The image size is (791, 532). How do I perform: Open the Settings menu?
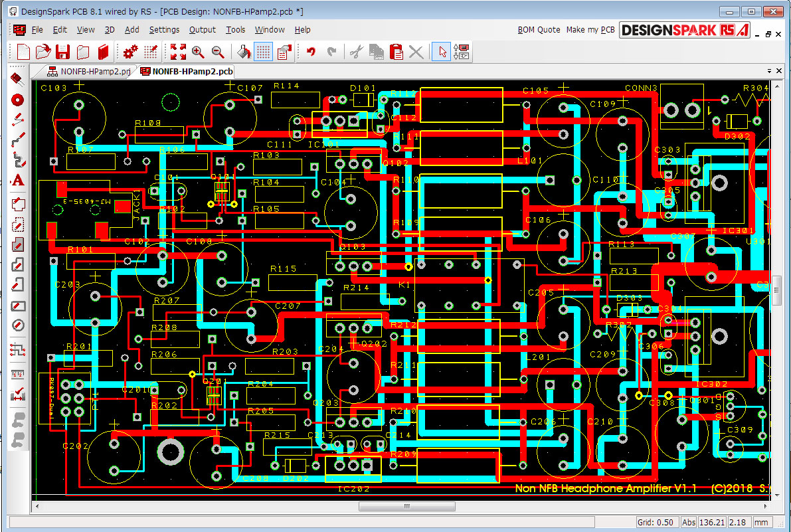(164, 30)
